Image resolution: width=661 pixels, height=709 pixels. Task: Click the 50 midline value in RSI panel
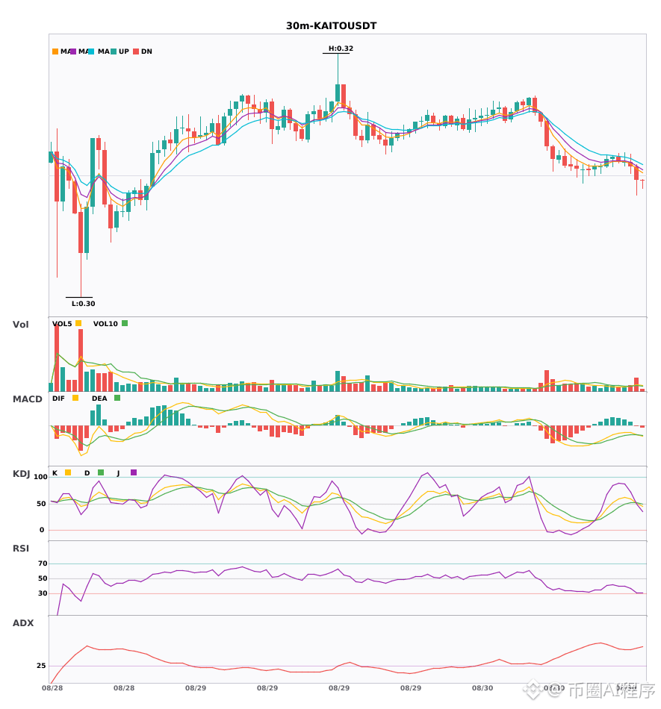[x=43, y=578]
